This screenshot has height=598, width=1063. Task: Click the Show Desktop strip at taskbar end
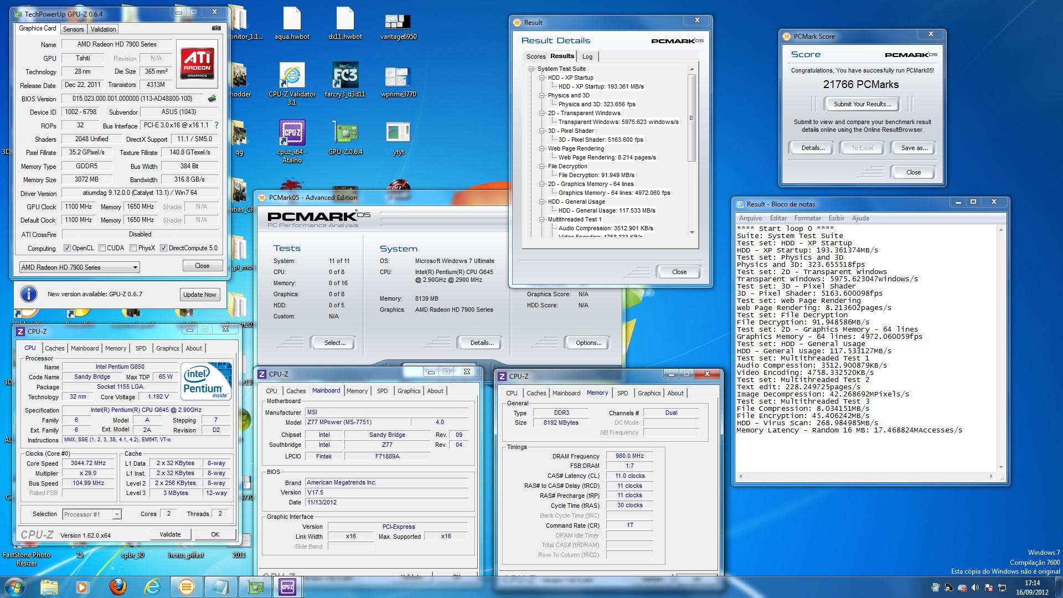pos(1059,587)
